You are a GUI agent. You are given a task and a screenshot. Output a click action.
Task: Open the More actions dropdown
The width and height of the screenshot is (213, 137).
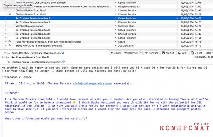click(209, 53)
